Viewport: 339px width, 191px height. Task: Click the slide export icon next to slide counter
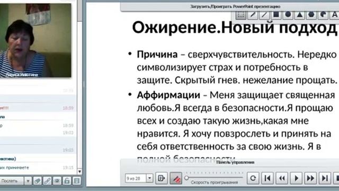click(161, 178)
